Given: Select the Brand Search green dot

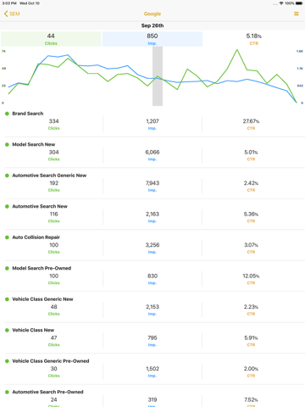Looking at the screenshot, I should 7,114.
